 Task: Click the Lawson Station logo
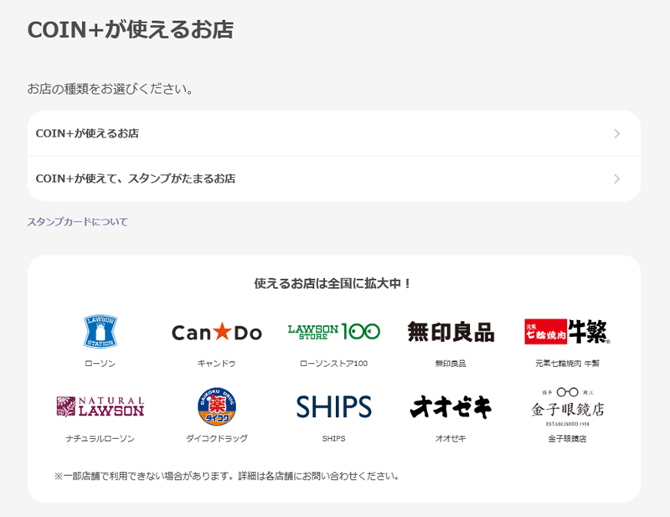pos(100,332)
